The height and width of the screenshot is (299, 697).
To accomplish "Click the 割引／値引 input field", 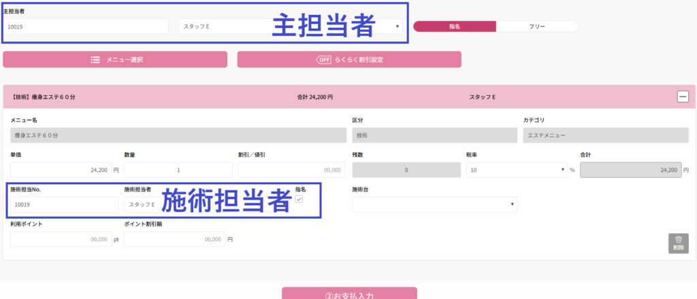I will [287, 170].
